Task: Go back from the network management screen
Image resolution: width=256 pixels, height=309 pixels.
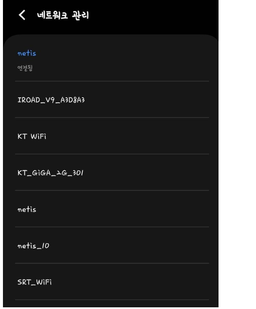Action: [x=23, y=16]
